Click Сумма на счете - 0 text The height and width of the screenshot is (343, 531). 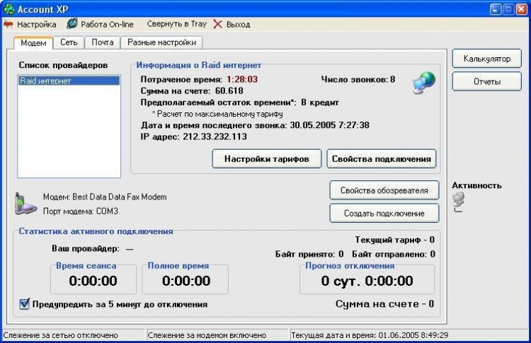click(384, 304)
